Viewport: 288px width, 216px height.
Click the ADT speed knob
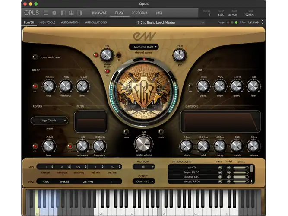tap(237, 86)
